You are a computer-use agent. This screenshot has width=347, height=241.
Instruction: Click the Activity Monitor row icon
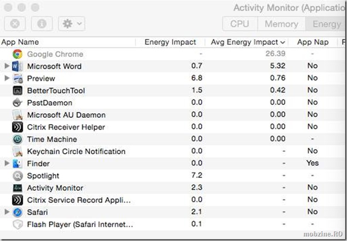17,188
